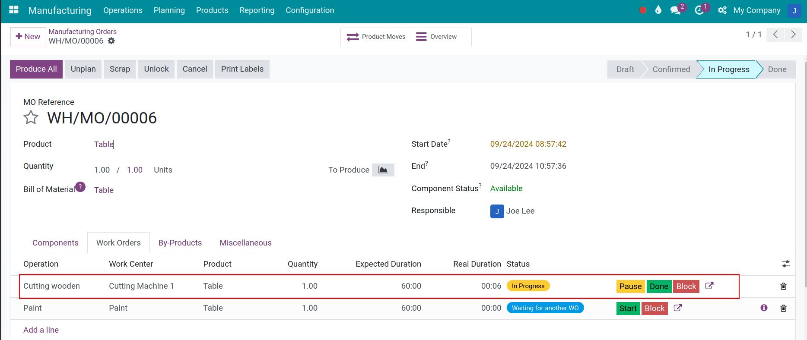Open Cutting wooden work order external link
This screenshot has width=807, height=340.
709,286
